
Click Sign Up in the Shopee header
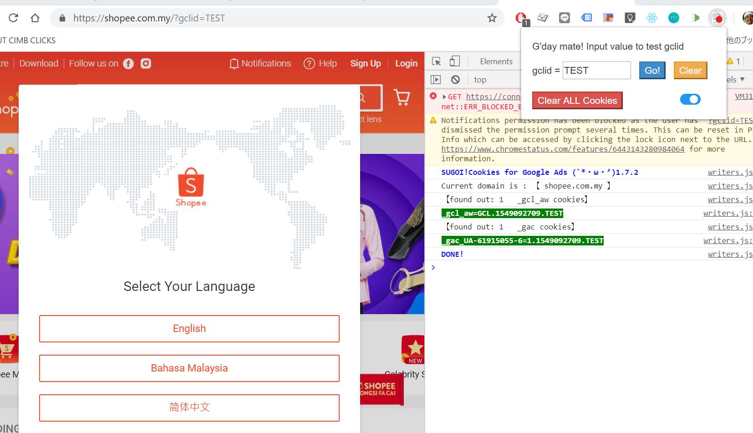(366, 64)
